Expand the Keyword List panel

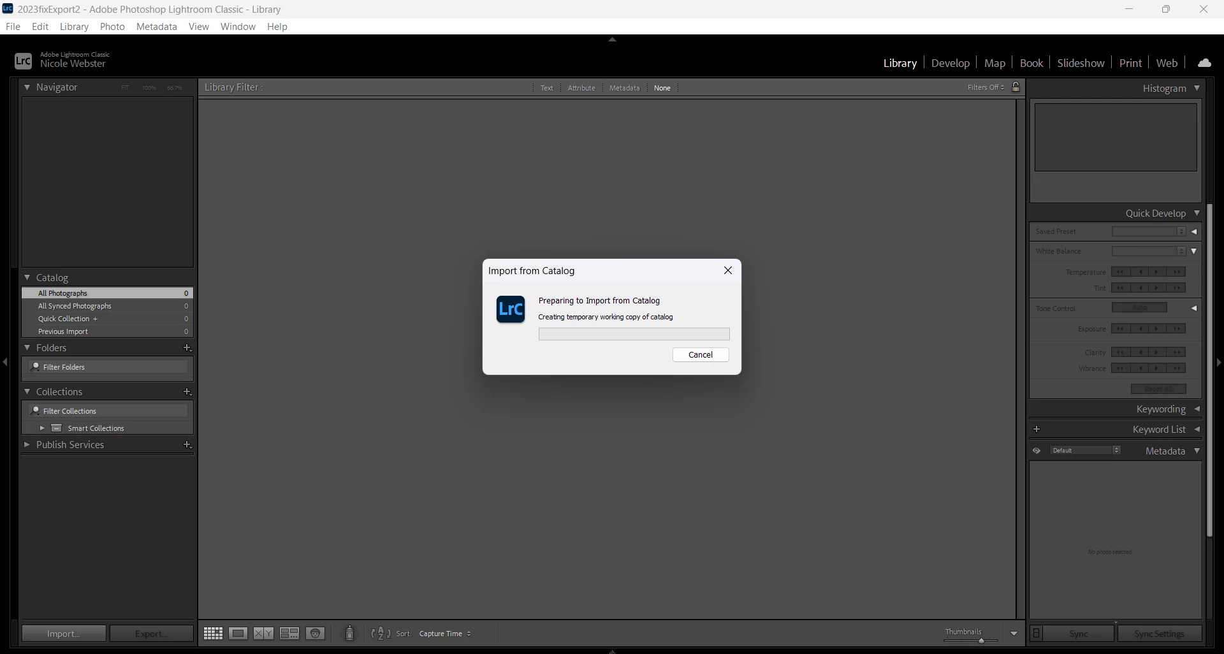(x=1197, y=429)
